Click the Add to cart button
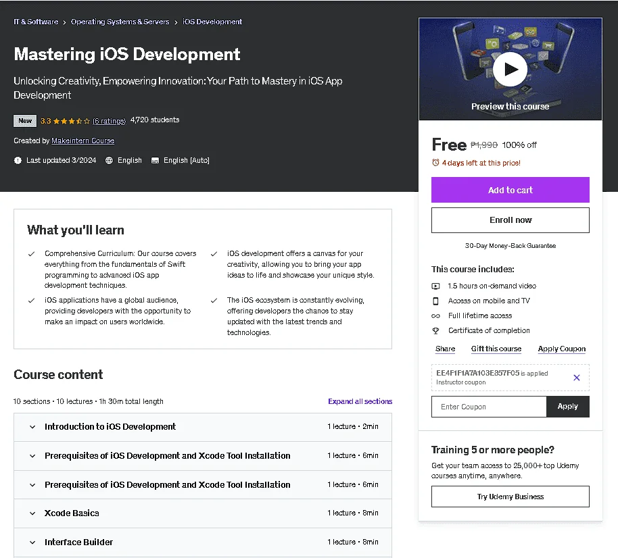The width and height of the screenshot is (618, 558). [510, 190]
